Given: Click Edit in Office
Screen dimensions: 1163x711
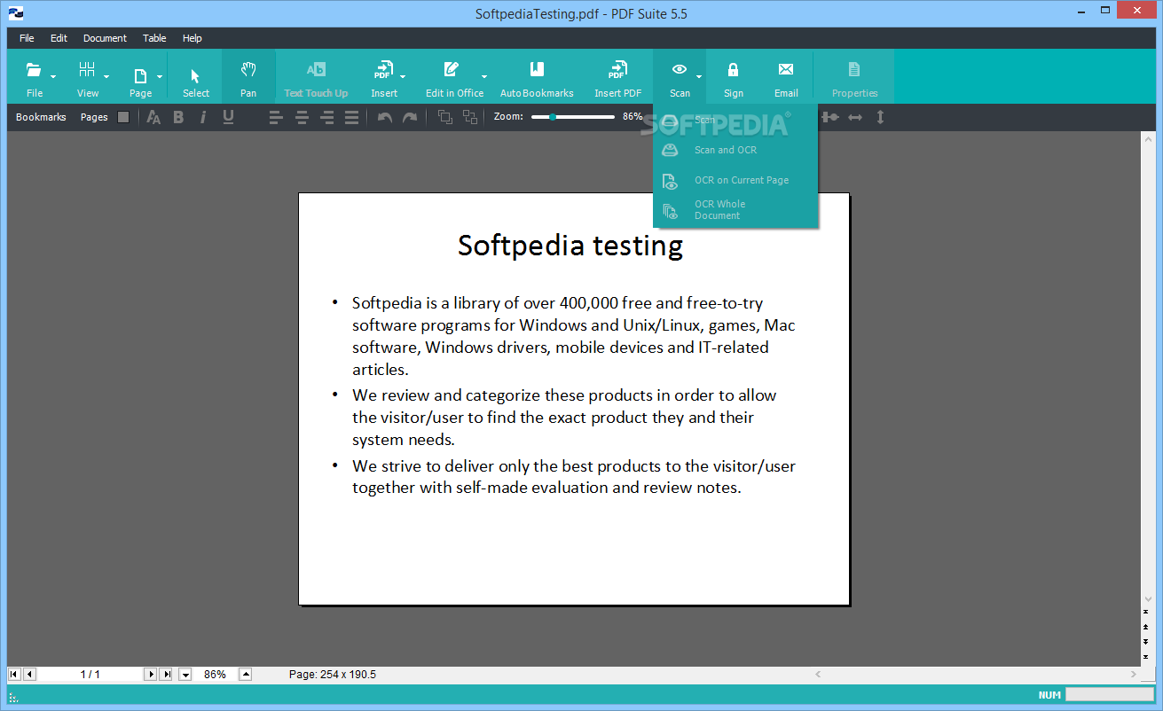Looking at the screenshot, I should coord(454,77).
